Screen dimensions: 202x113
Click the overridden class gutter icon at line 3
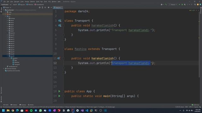60,21
